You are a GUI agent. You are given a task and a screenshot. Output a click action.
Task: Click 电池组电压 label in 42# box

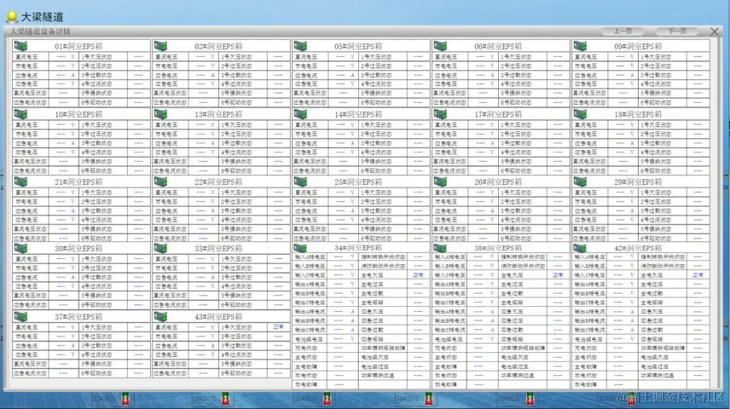589,339
